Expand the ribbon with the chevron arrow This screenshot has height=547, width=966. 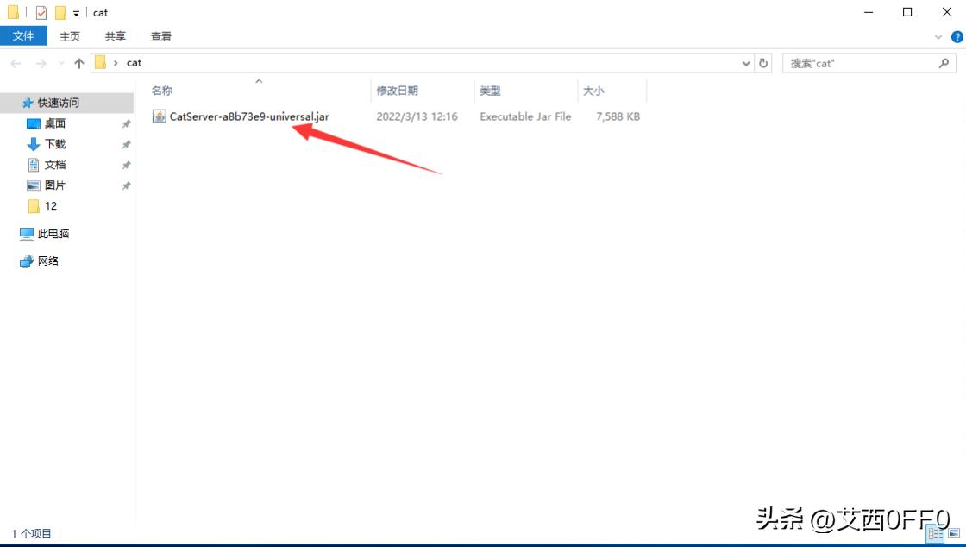click(939, 36)
